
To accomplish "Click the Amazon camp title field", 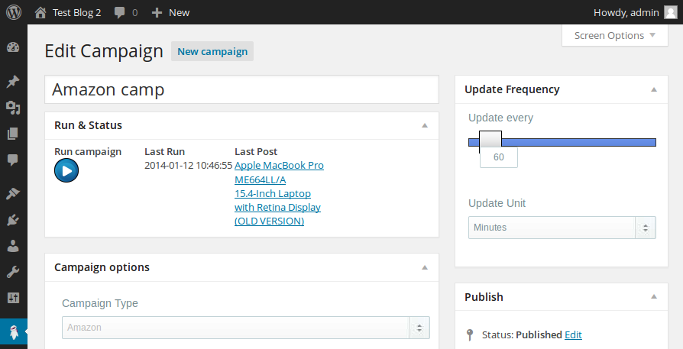I will 241,89.
